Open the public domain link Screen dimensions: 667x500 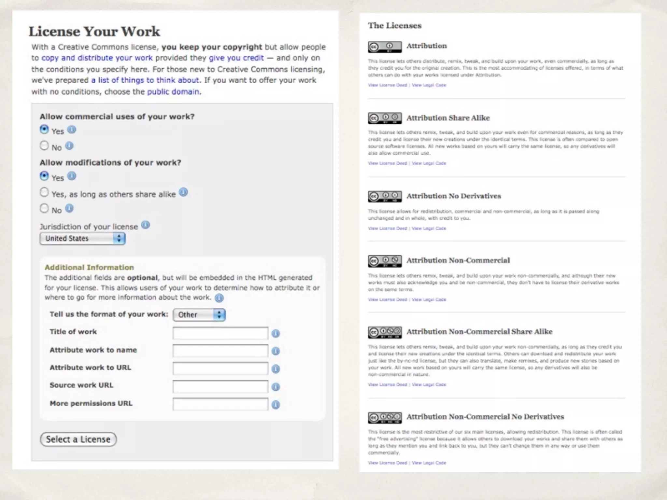[x=173, y=92]
